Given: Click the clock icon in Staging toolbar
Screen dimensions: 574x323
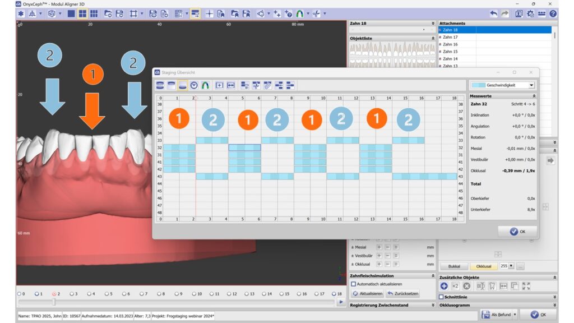Looking at the screenshot, I should [x=194, y=85].
